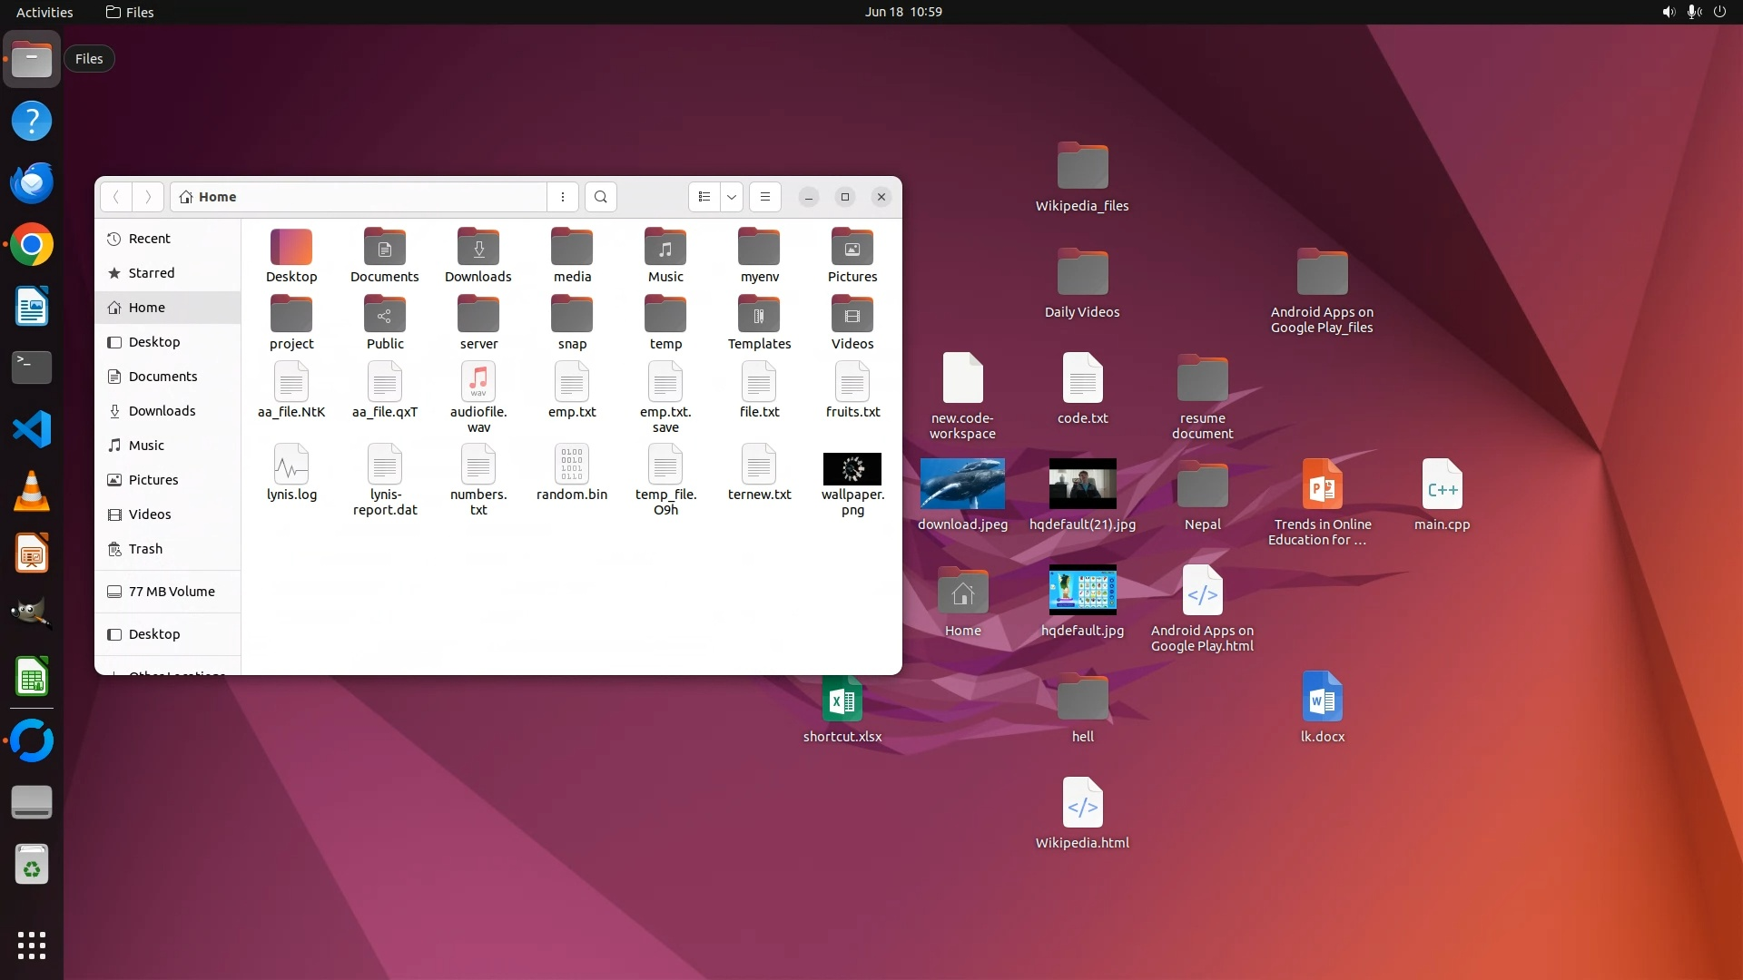Select the 77 MB Volume entry
The height and width of the screenshot is (980, 1743).
(x=172, y=592)
